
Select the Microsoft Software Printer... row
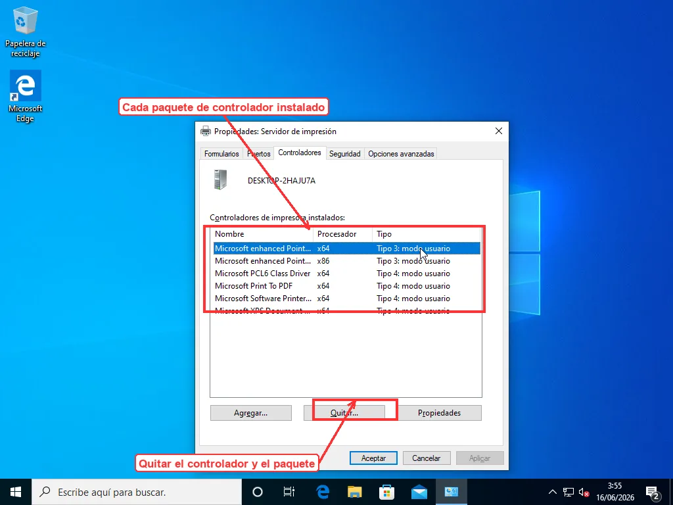(x=347, y=298)
